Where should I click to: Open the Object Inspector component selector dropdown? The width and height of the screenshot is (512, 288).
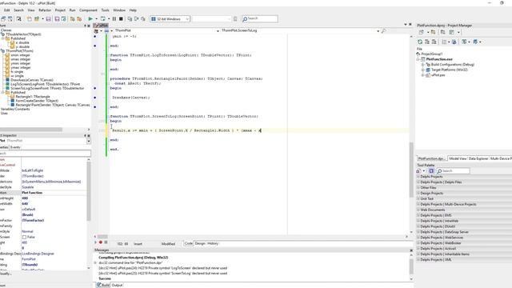pos(89,141)
